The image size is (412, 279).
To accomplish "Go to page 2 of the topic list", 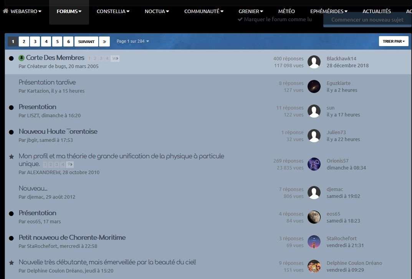I will tap(24, 41).
